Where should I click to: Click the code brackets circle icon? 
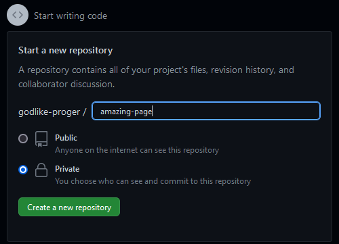click(x=18, y=15)
